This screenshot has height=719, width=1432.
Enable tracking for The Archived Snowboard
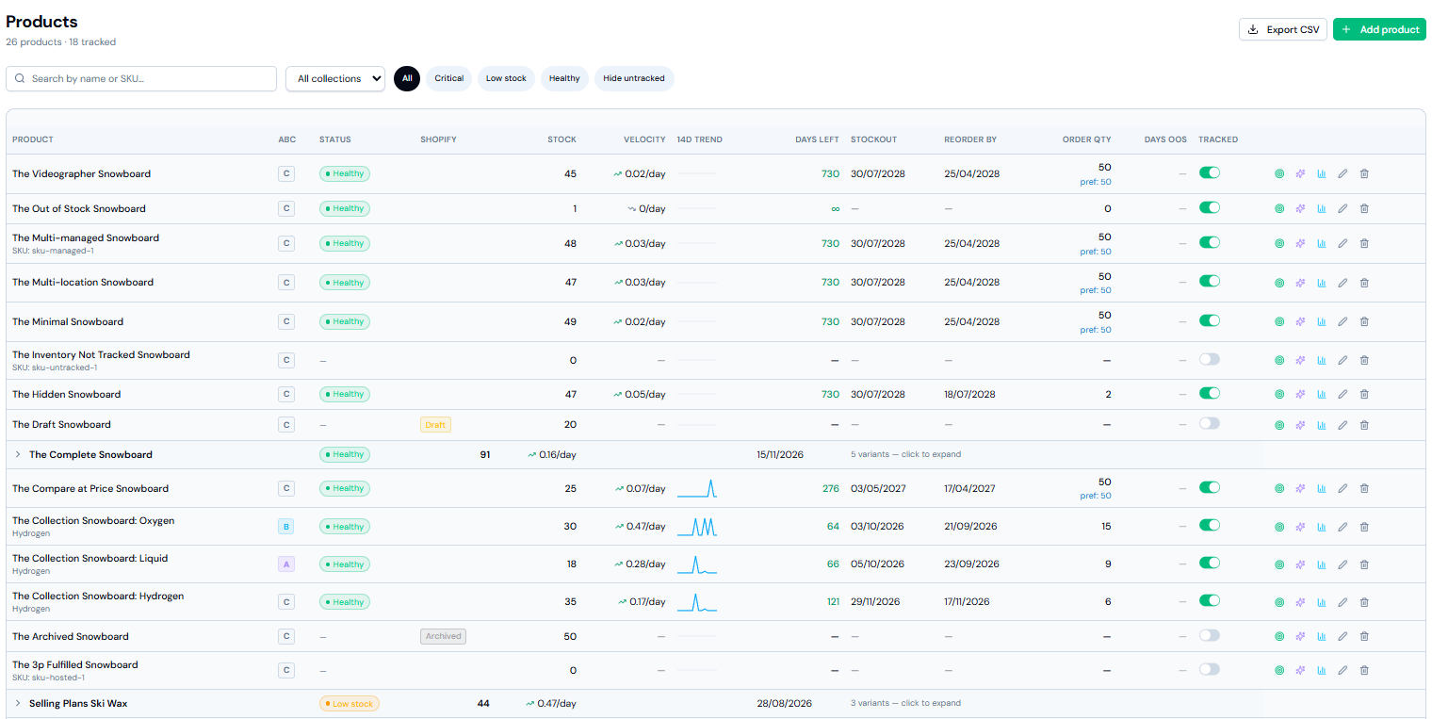1209,635
